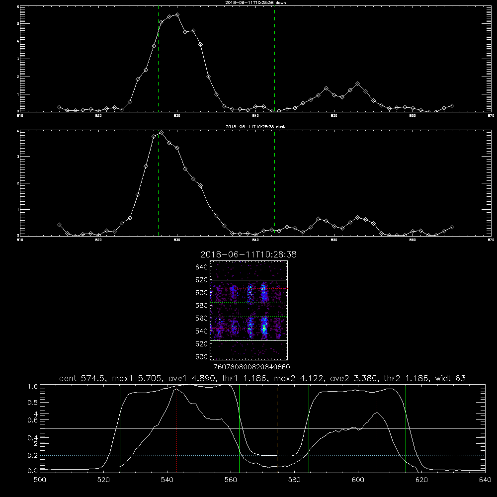Click the dotted horizontal line at 0.2 level
The width and height of the screenshot is (497, 497).
tap(263, 455)
